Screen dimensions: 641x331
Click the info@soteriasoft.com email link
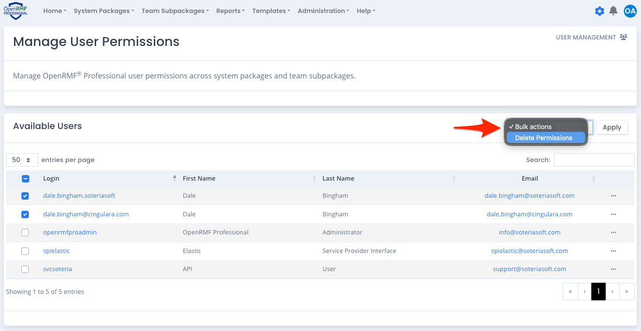point(530,233)
